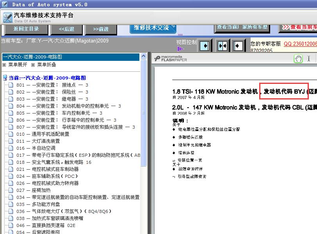Go back with <<后退 button
Viewport: 317px width, 234px height.
[x=66, y=29]
